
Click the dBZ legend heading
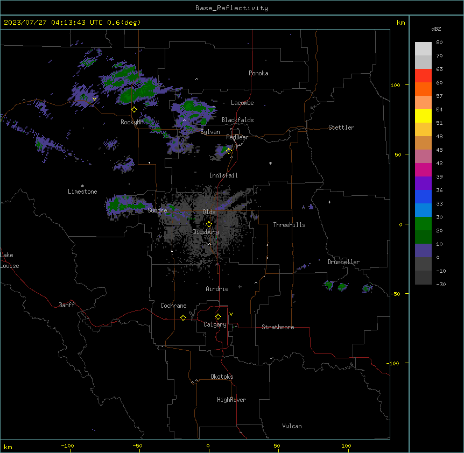pyautogui.click(x=436, y=29)
